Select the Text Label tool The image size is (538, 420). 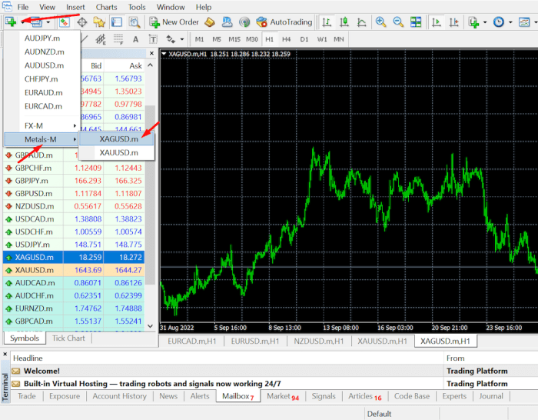coord(153,39)
